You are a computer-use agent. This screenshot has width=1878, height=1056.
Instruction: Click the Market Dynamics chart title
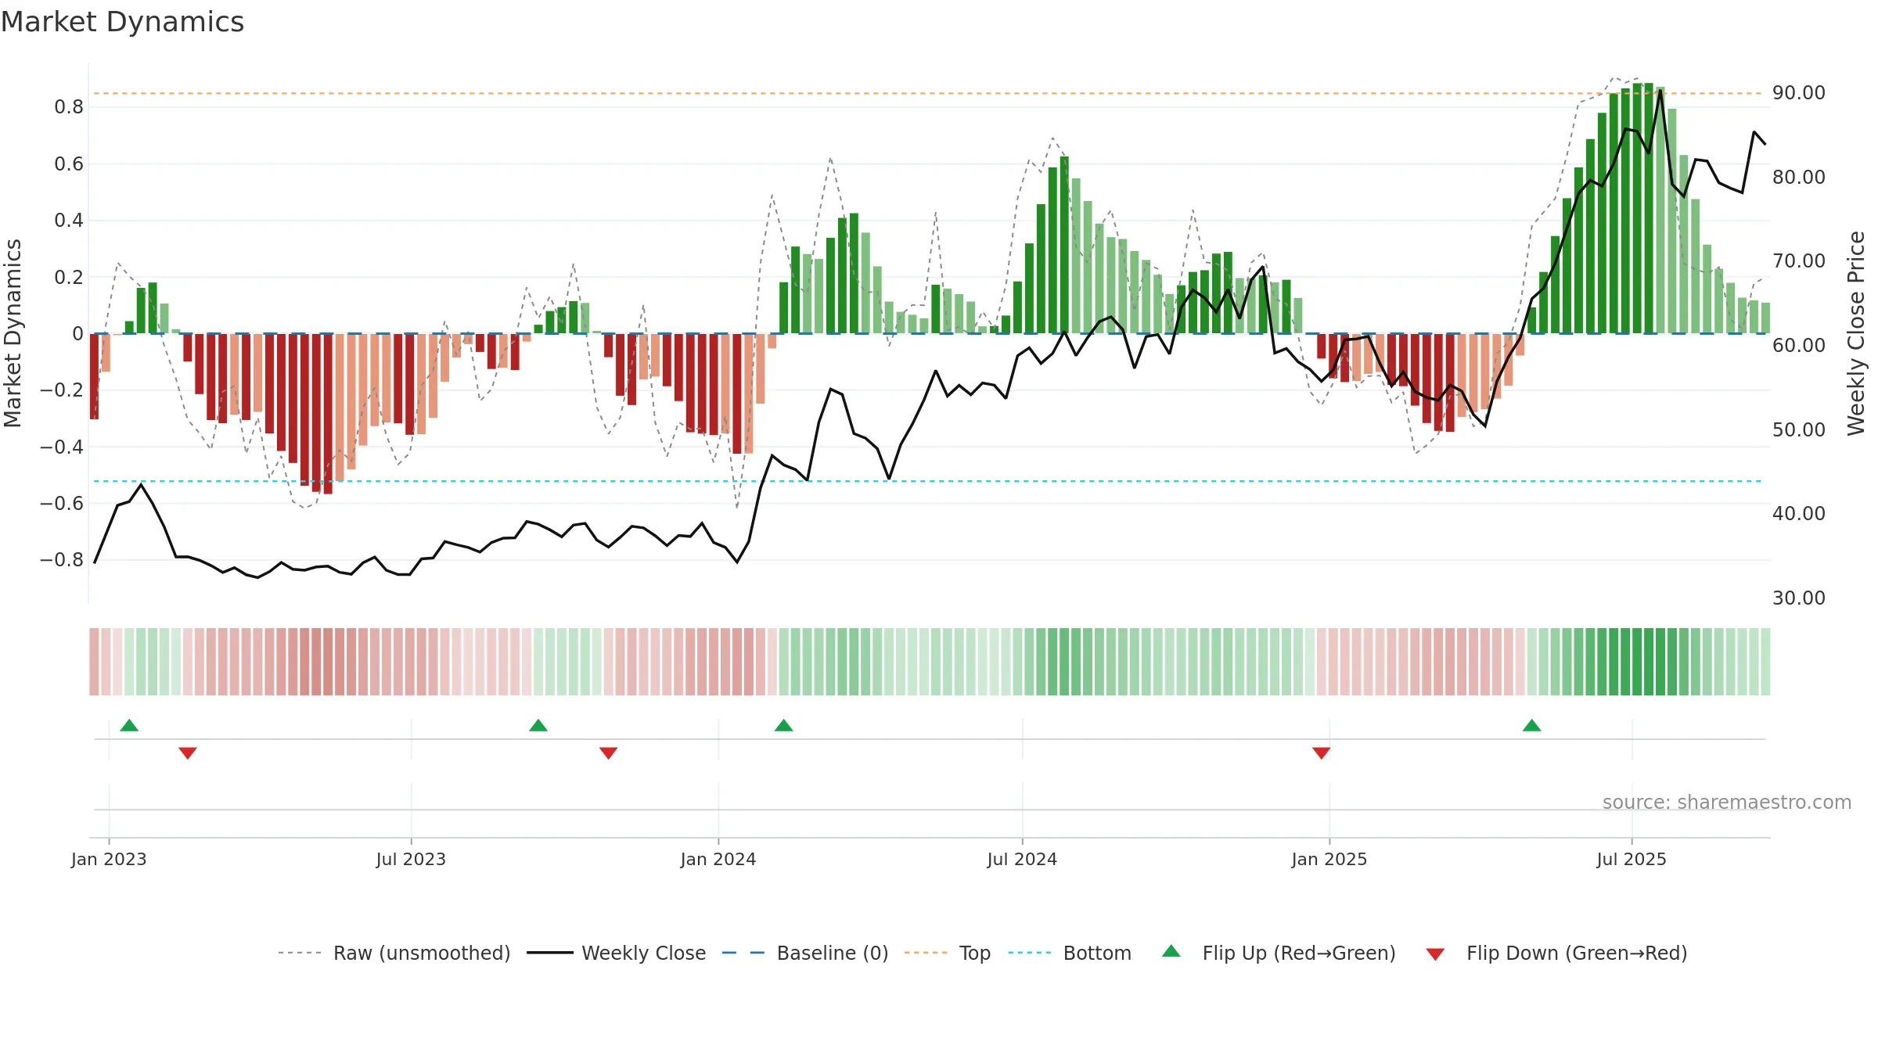coord(122,22)
